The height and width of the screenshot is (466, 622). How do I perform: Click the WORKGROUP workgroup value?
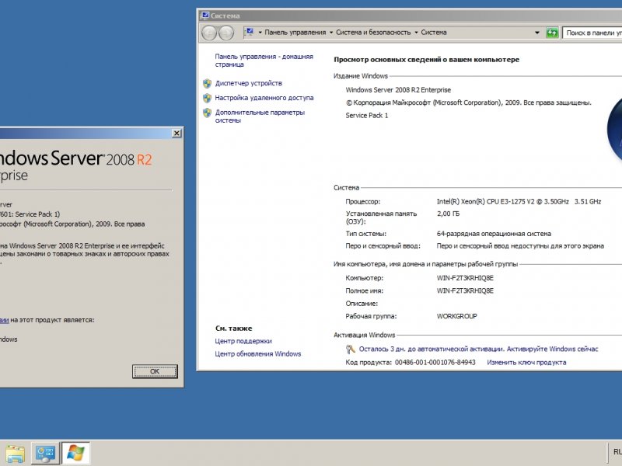[x=456, y=316]
